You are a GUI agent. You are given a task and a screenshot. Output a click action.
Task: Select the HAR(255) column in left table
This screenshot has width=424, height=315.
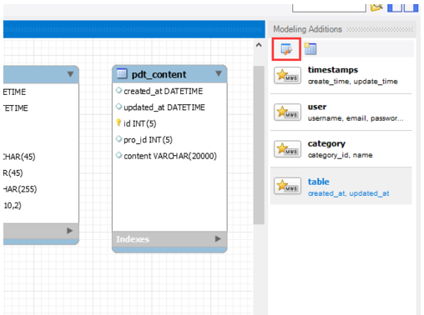pos(20,189)
